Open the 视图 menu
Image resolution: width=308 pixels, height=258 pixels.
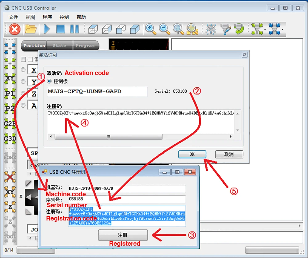pos(30,17)
